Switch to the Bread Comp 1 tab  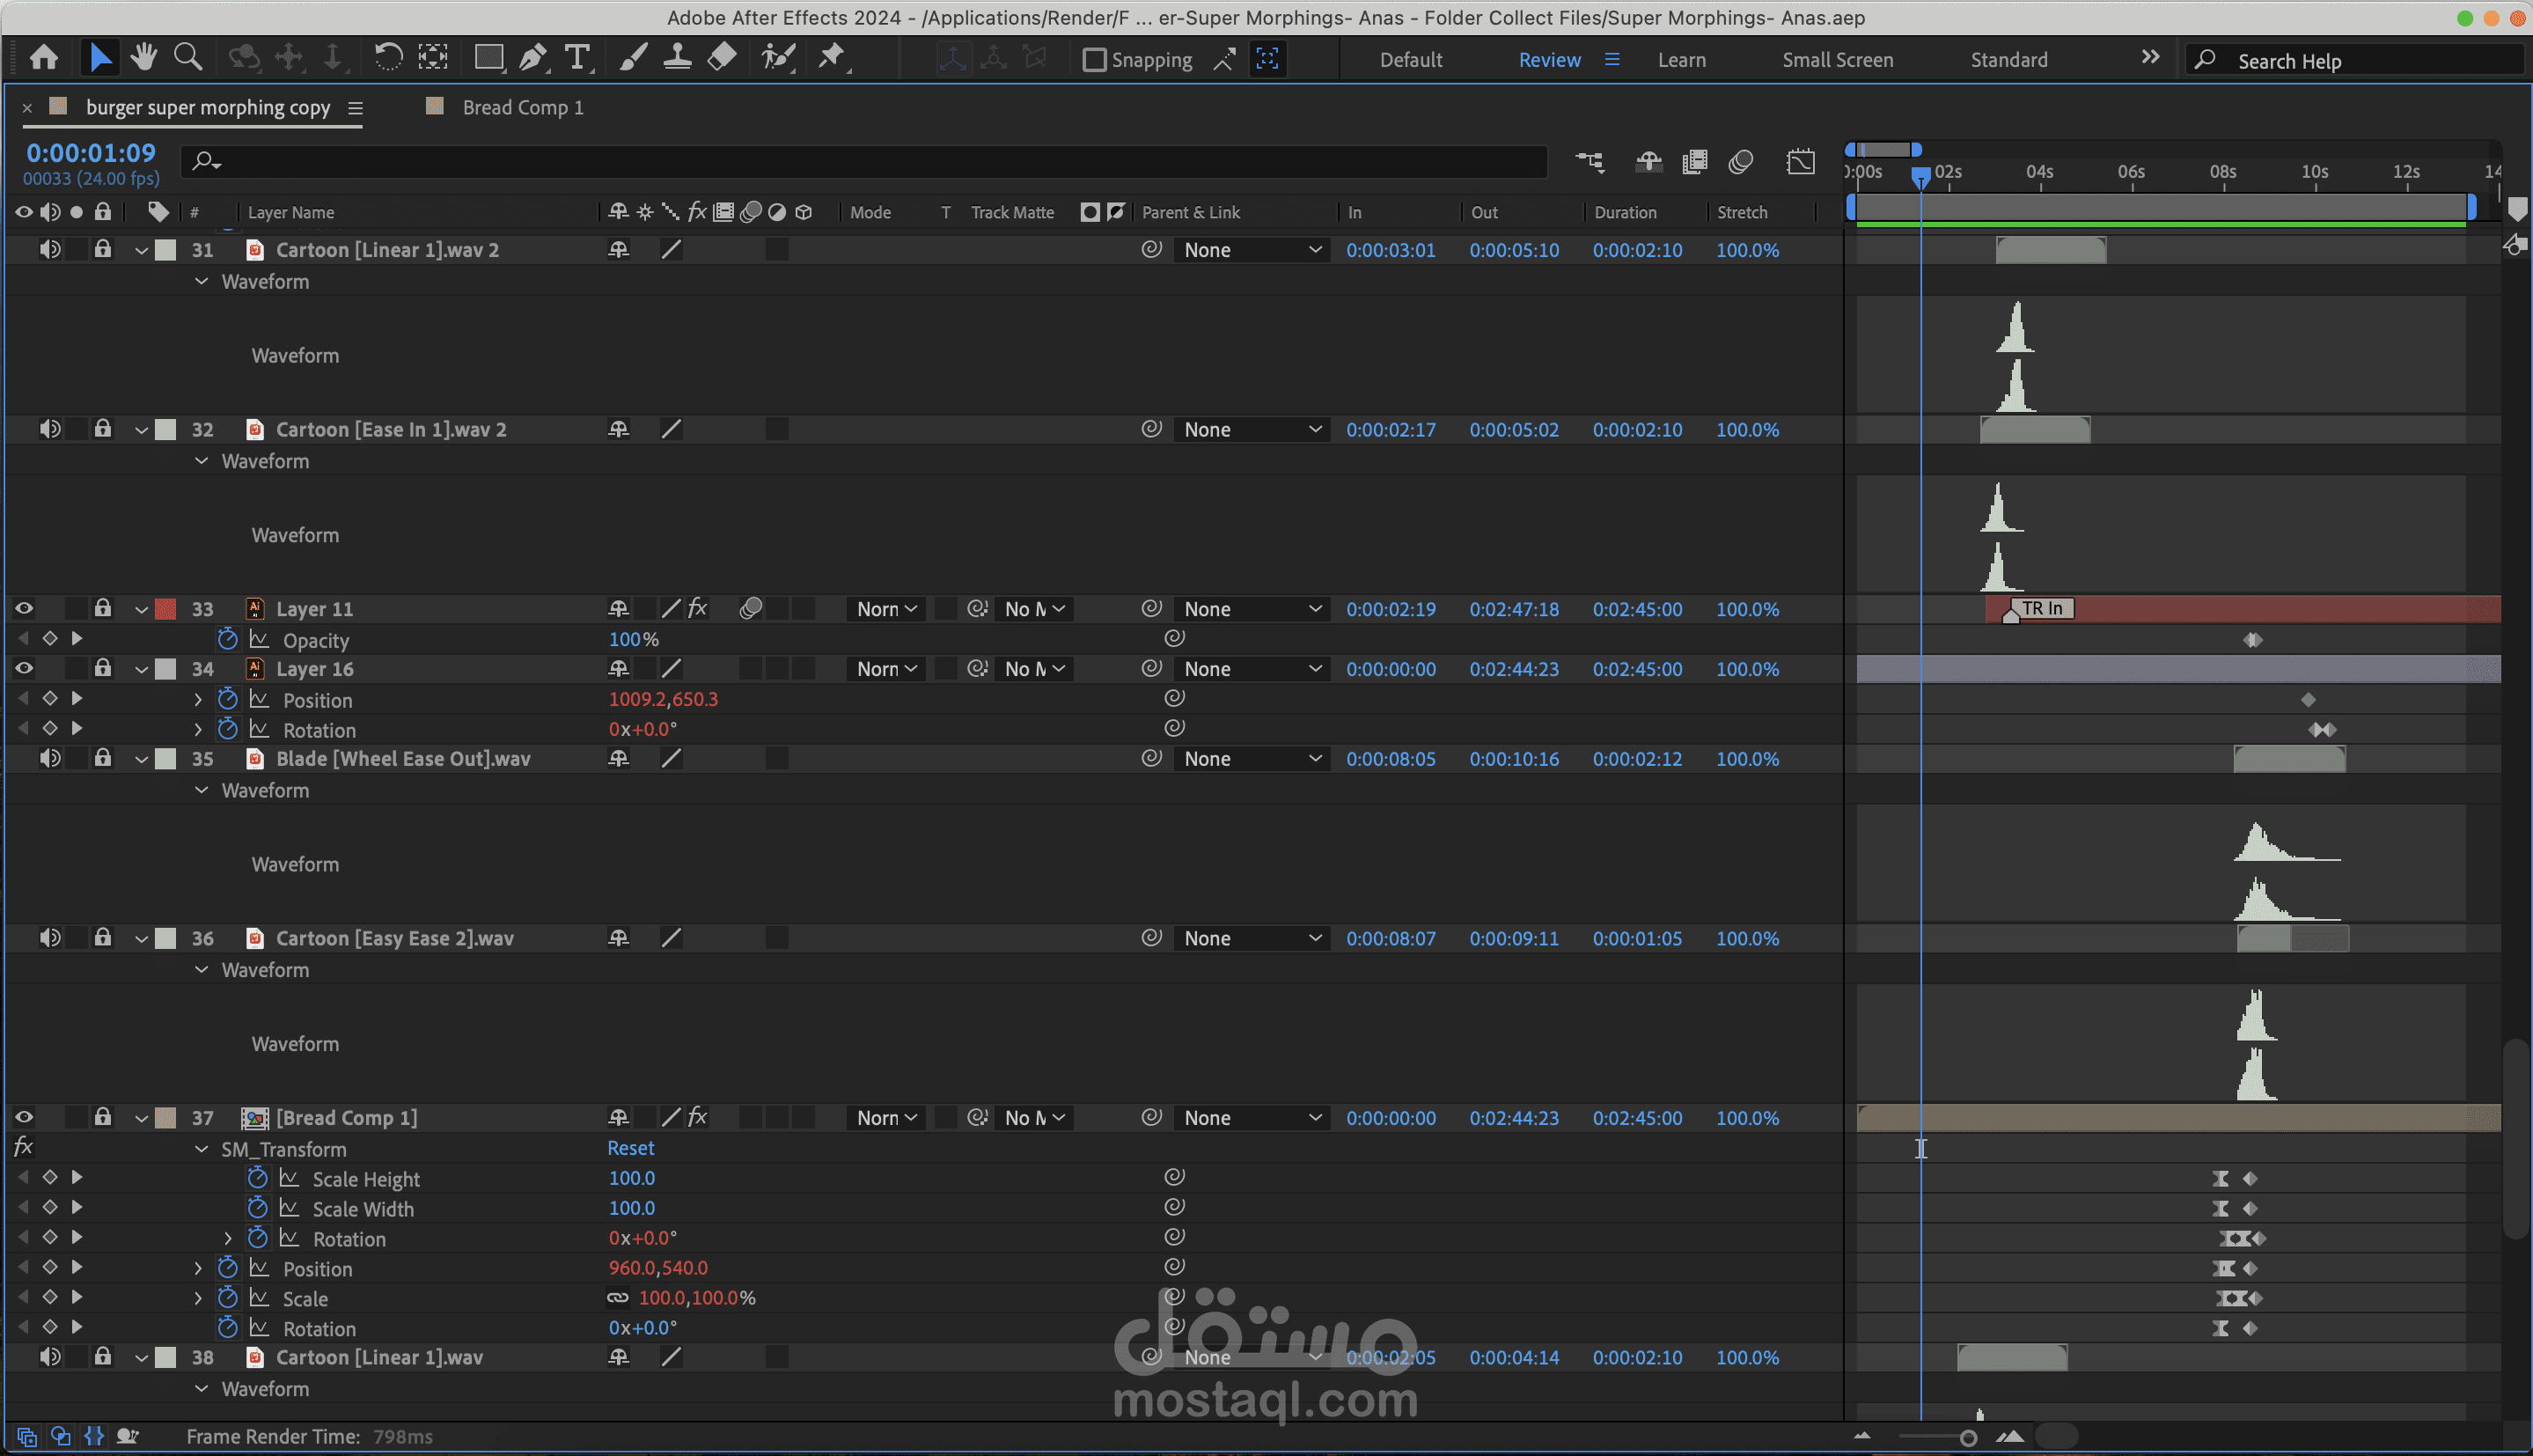522,107
